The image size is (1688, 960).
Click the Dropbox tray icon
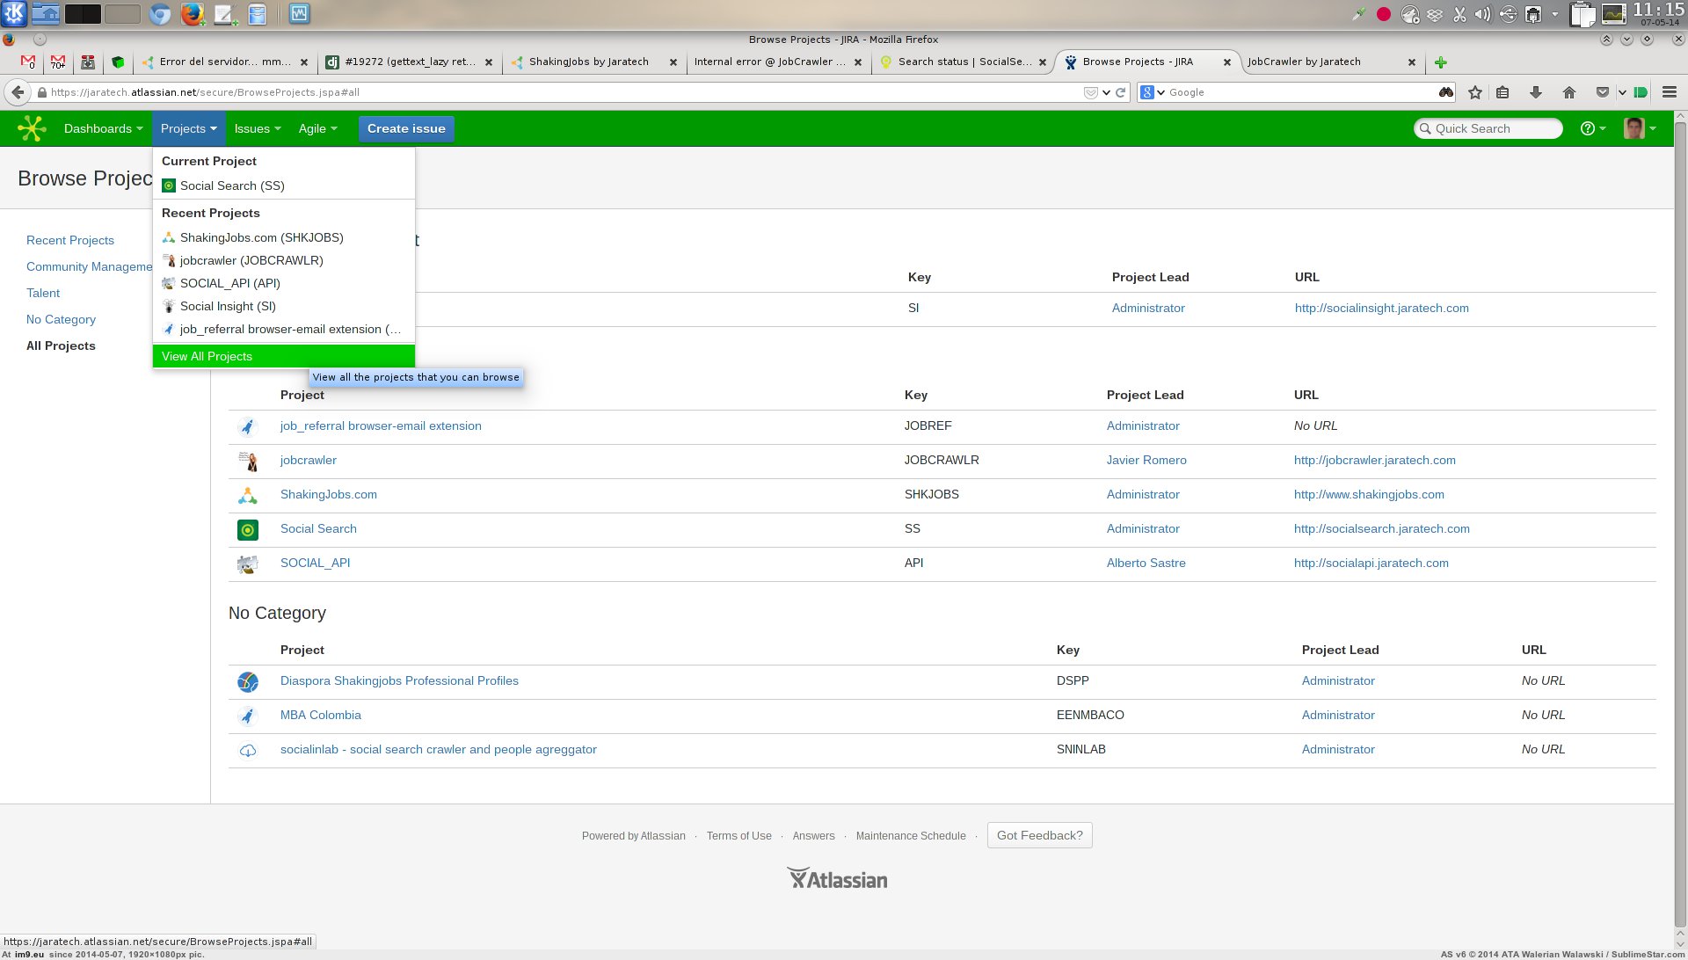1435,14
